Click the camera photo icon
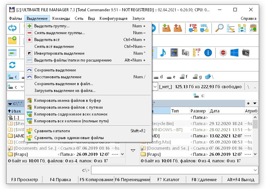Viewport: 268px width, 189px height. click(185, 53)
